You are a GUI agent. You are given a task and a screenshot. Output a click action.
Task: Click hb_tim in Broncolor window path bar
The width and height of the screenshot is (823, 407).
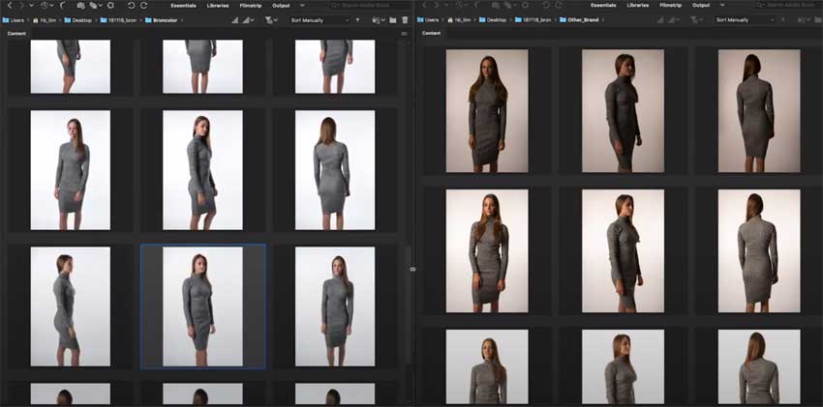click(45, 20)
